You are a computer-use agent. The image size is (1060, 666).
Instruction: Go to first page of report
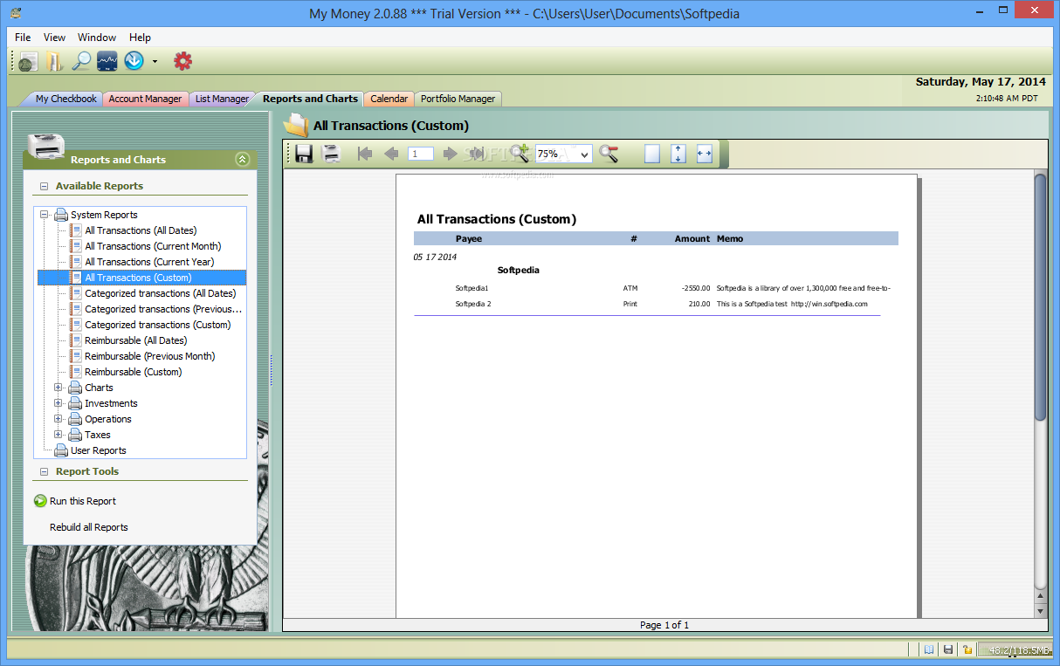point(365,154)
